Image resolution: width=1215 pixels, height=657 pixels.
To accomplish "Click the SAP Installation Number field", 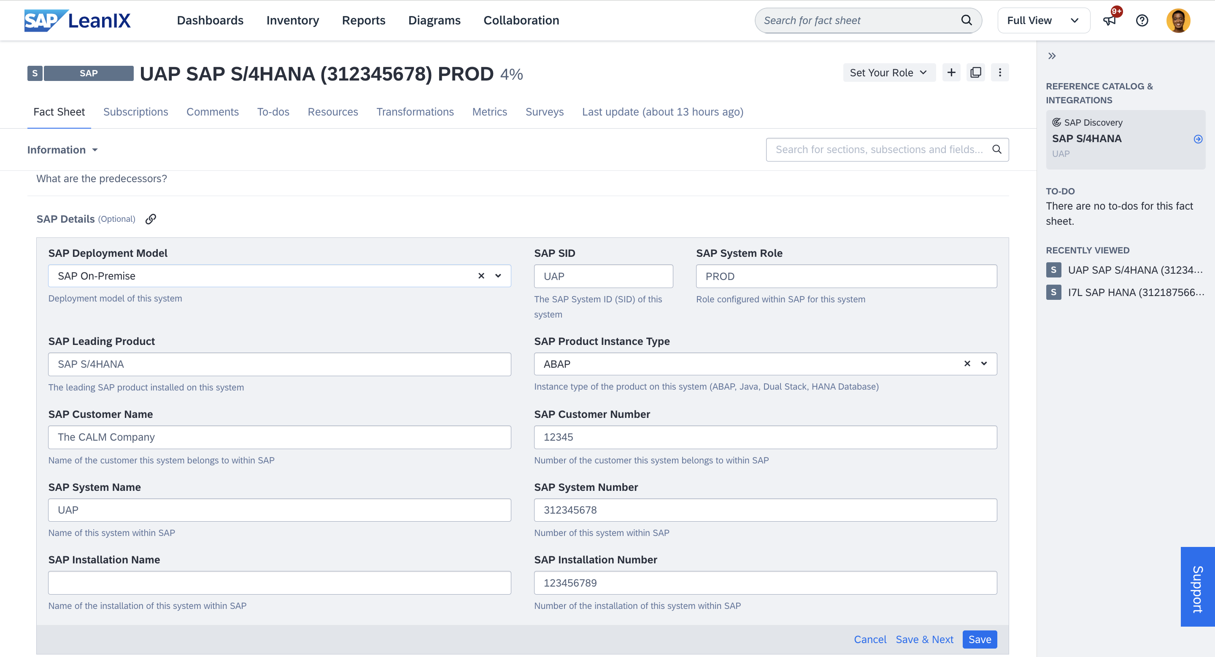I will (765, 583).
